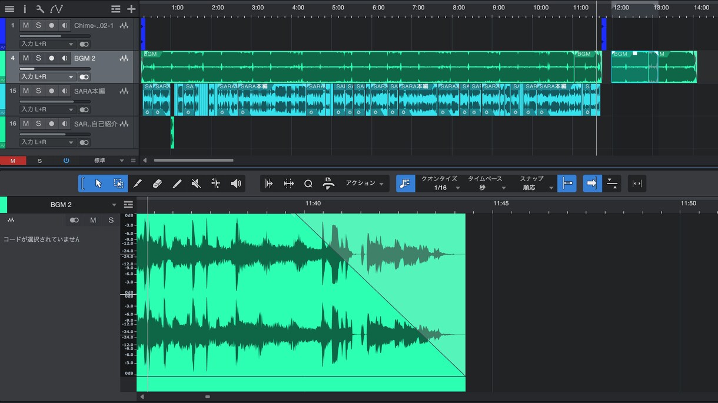Toggle the Snap to grid button

point(567,184)
